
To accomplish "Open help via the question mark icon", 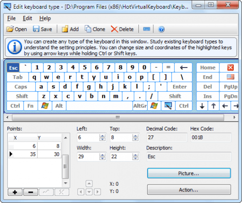I will [161, 29].
